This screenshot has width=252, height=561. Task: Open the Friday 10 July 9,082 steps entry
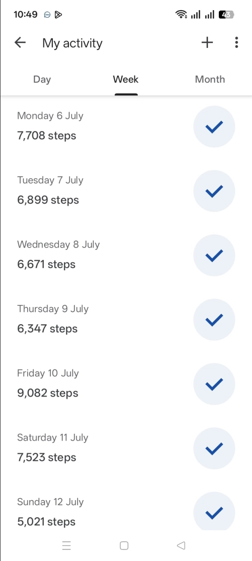(x=126, y=384)
